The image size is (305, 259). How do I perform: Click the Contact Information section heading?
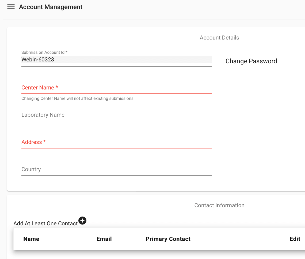point(219,205)
